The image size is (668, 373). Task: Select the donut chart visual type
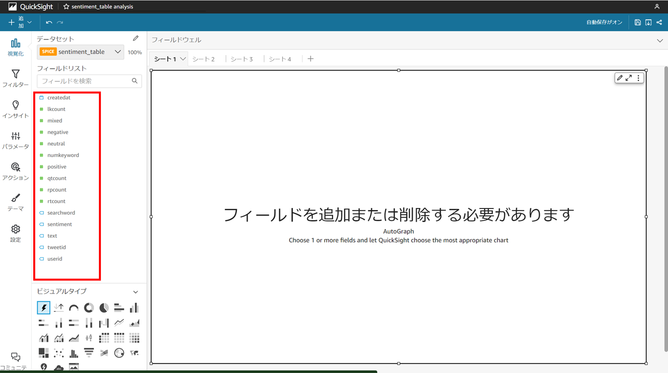88,307
